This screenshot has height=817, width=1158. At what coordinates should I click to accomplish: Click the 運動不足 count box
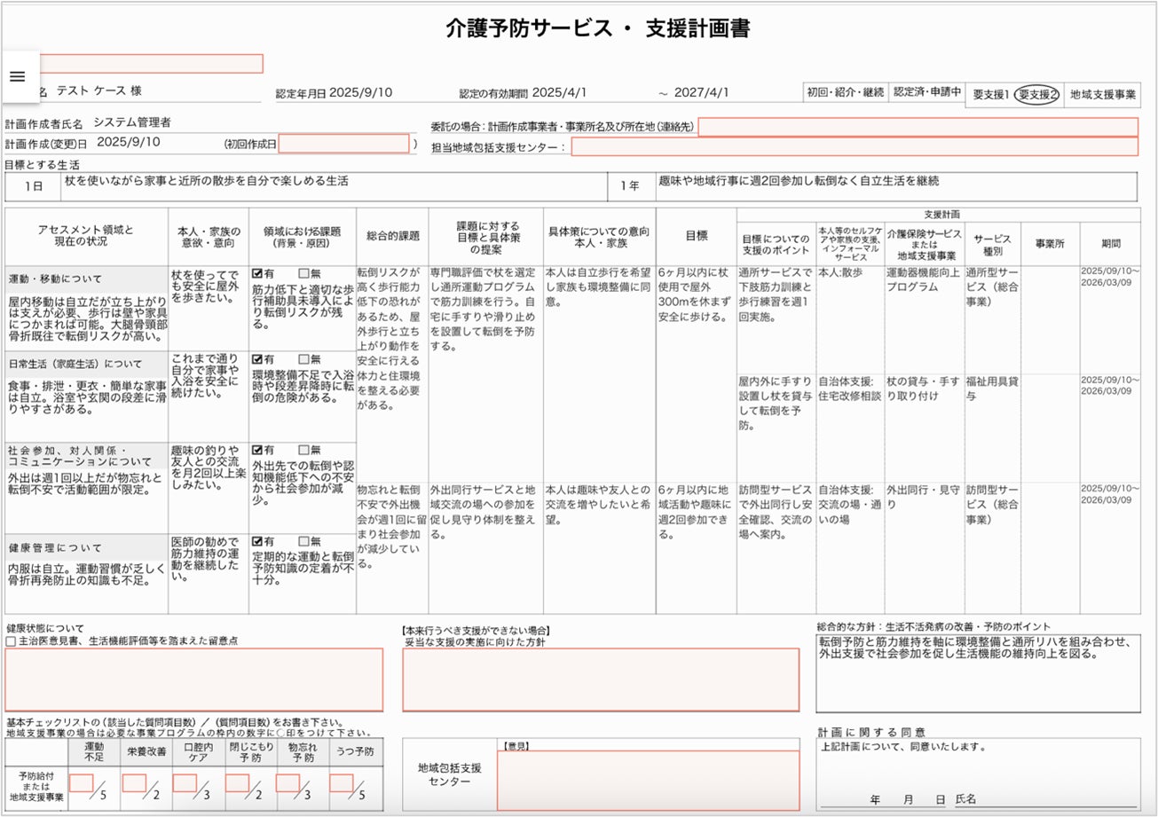click(x=82, y=783)
